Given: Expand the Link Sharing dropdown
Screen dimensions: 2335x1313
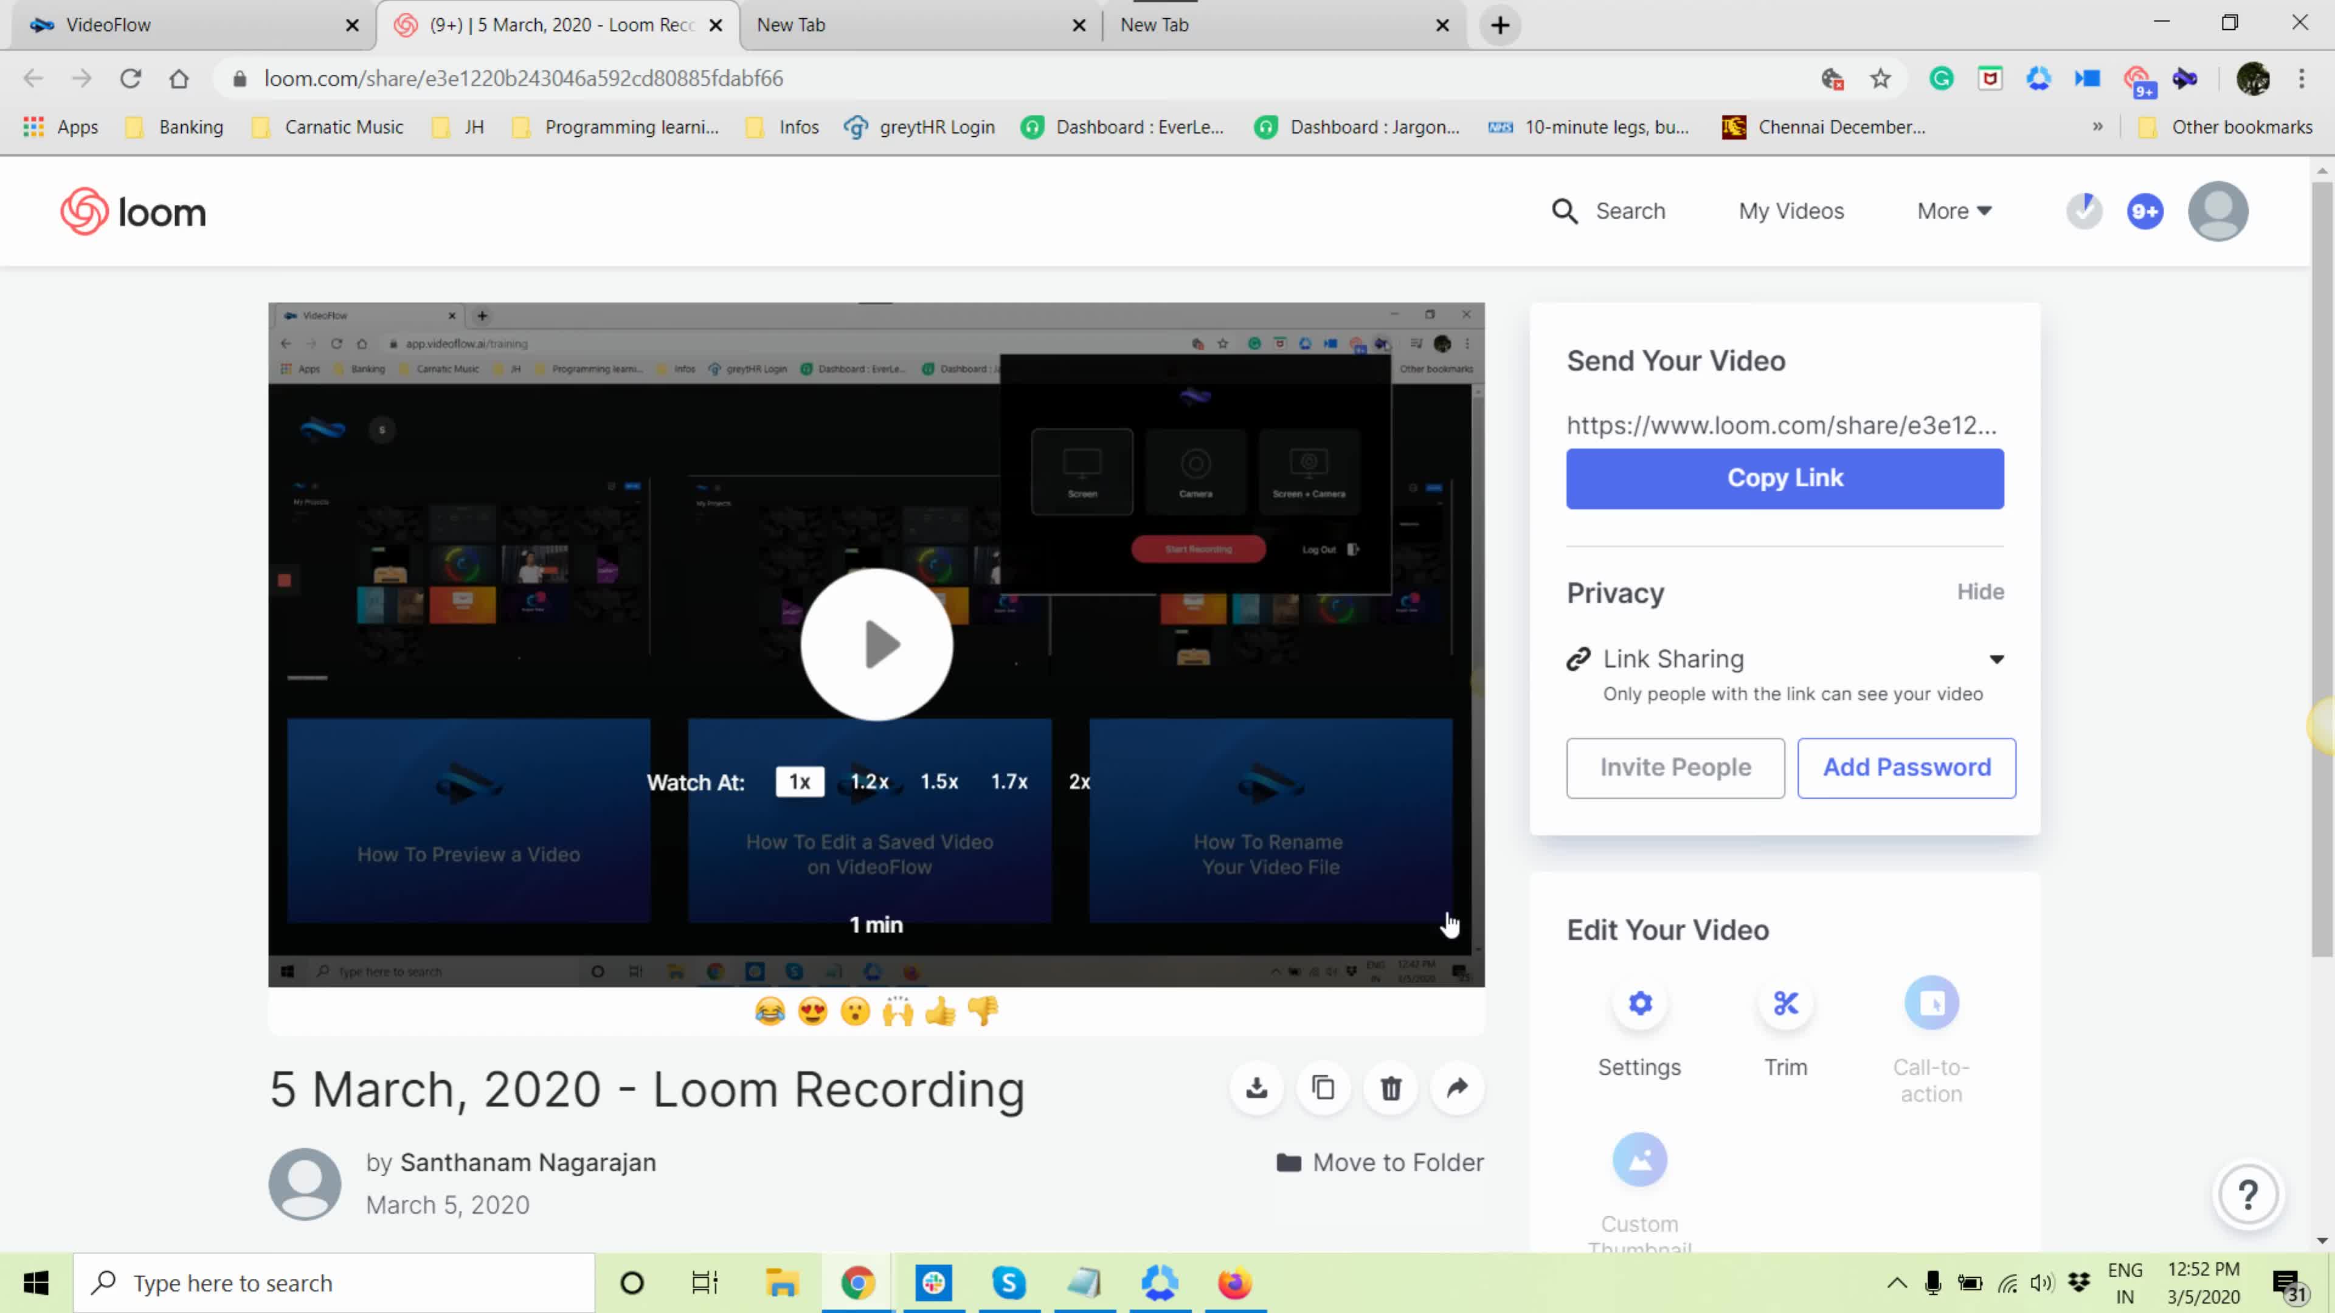Looking at the screenshot, I should [1997, 659].
